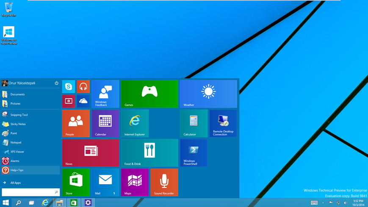Open the News tile

[x=91, y=153]
